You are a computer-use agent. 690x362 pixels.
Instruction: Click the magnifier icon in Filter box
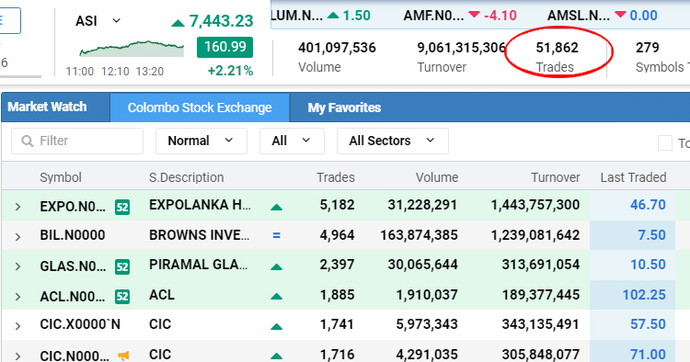pos(28,141)
